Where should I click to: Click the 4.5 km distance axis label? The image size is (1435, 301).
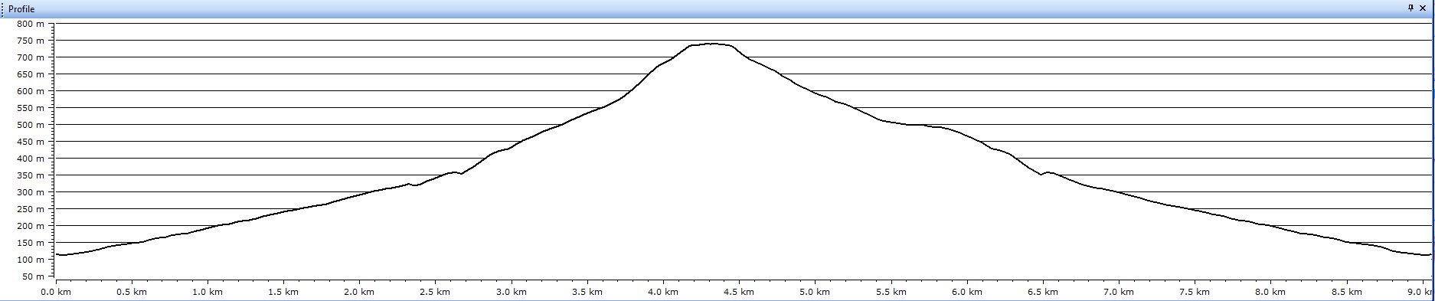(x=738, y=292)
